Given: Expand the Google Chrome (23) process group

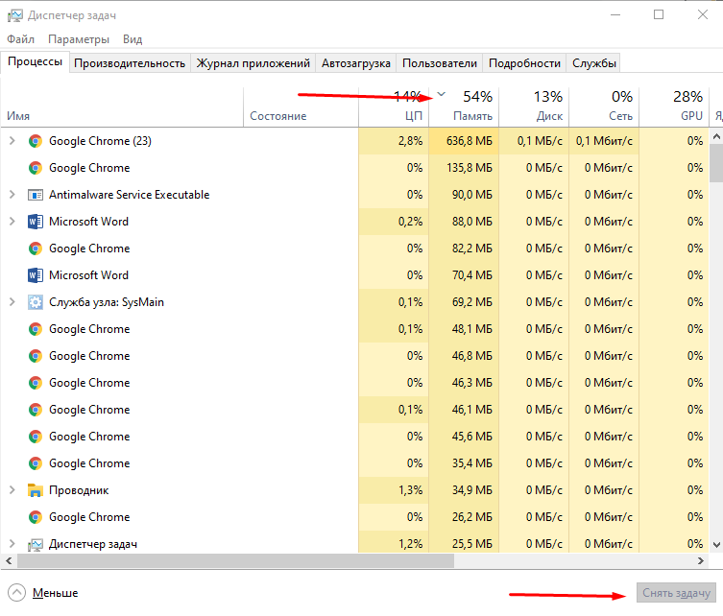Looking at the screenshot, I should [12, 141].
